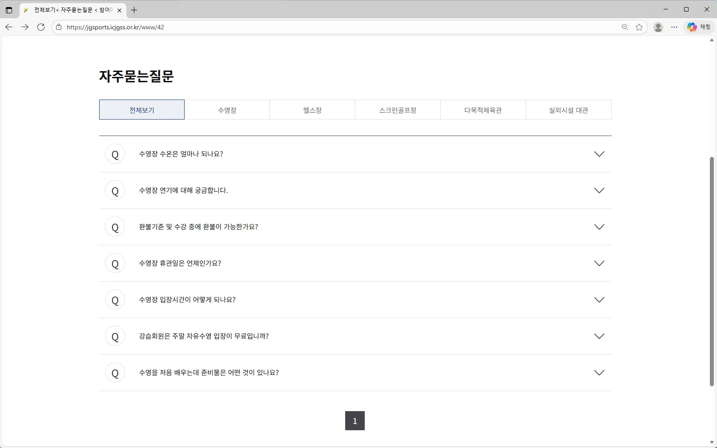Click pagination page 1 button
717x448 pixels.
point(354,420)
